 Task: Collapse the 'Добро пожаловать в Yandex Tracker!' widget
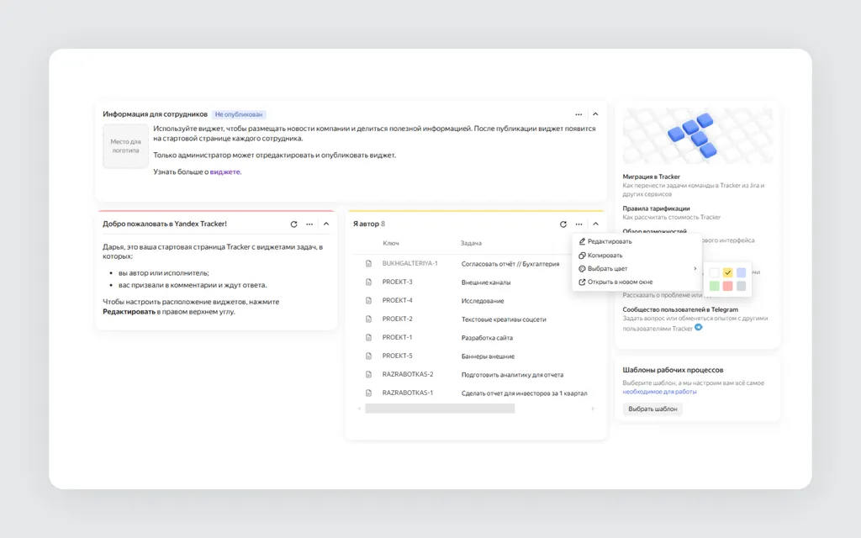(x=326, y=224)
